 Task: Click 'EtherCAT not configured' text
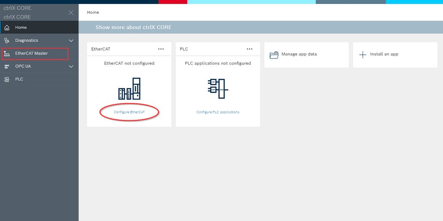click(x=129, y=63)
